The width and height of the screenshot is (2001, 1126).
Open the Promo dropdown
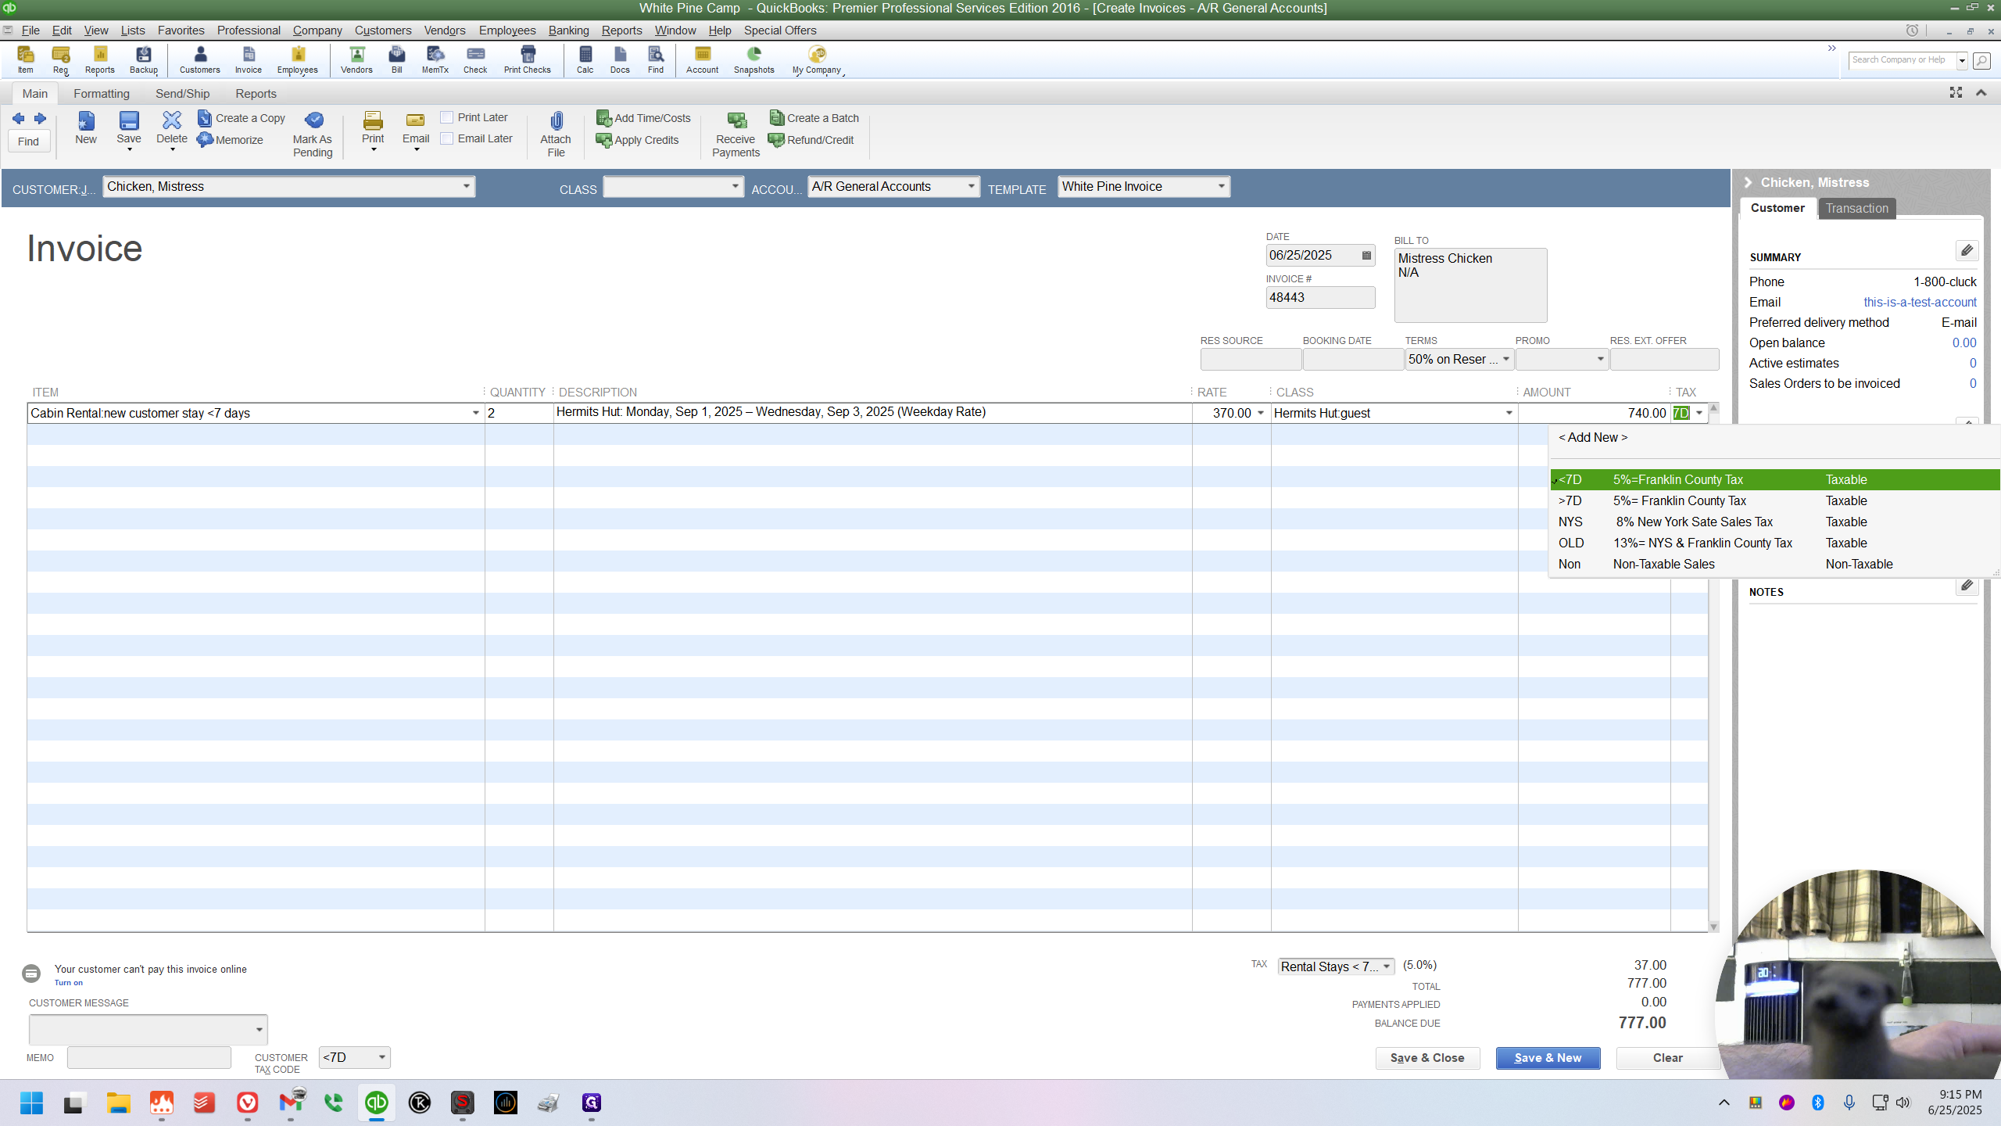click(1600, 359)
